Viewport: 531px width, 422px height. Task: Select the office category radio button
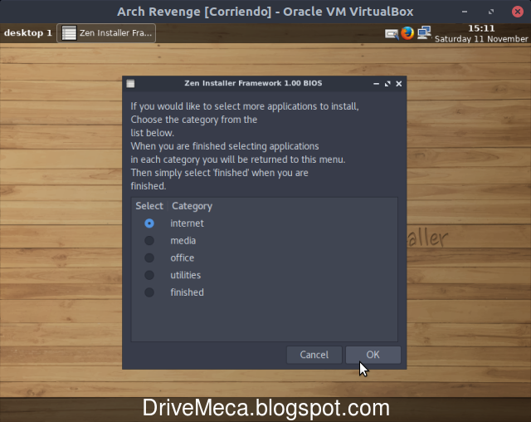click(x=149, y=258)
